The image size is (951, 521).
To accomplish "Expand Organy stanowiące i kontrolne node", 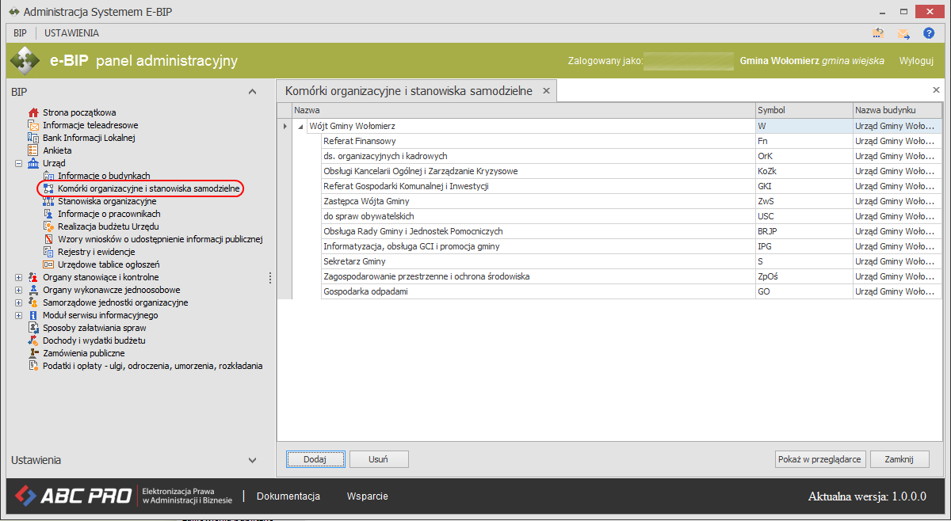I will point(18,277).
